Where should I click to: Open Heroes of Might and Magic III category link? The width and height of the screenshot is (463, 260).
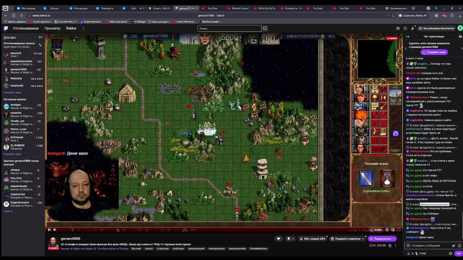pyautogui.click(x=94, y=248)
